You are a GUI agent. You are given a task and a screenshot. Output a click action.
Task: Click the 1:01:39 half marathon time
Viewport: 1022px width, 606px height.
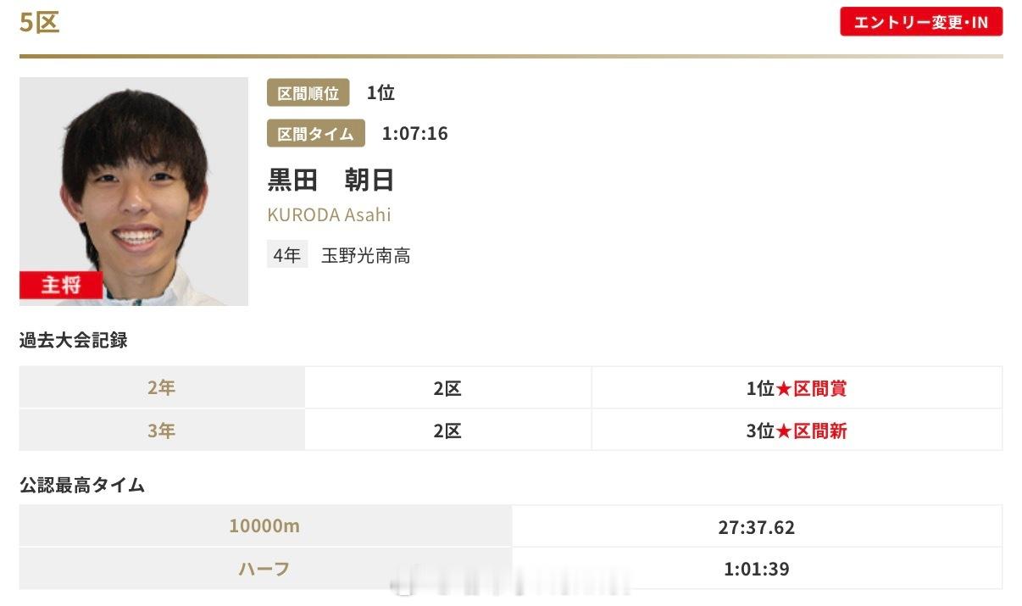[x=757, y=569]
